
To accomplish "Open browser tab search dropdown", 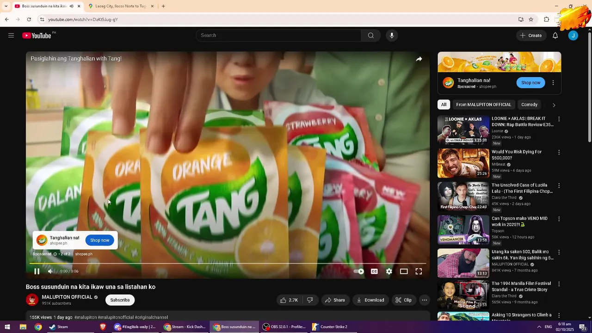I will pyautogui.click(x=6, y=6).
